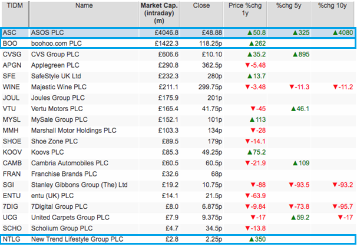Select the BOO ticker cell
357x247 pixels.
10,44
